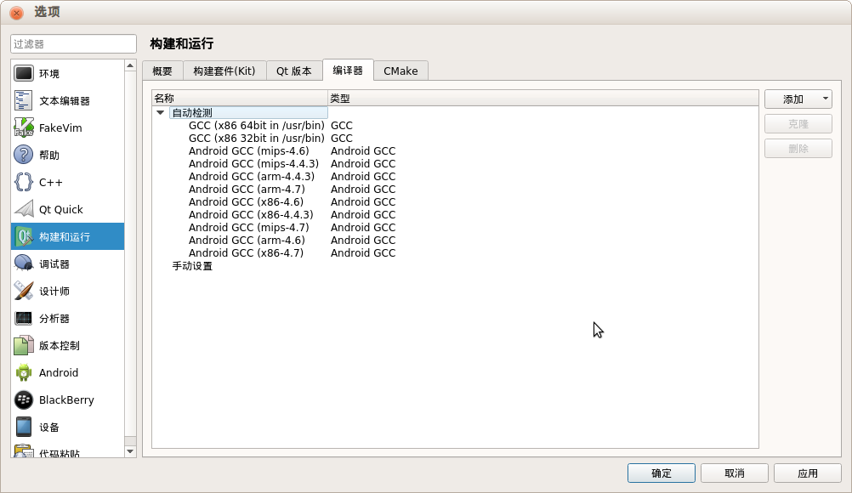Select the BlackBerry logo icon
852x493 pixels.
[23, 399]
